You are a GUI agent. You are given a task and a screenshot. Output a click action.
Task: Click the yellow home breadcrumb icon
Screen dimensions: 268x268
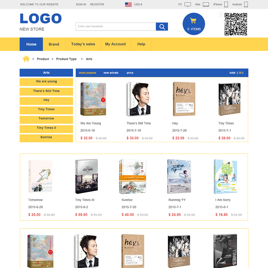click(x=26, y=59)
